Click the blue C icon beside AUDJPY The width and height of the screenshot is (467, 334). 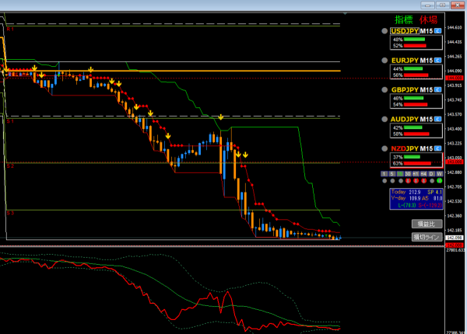(x=438, y=119)
